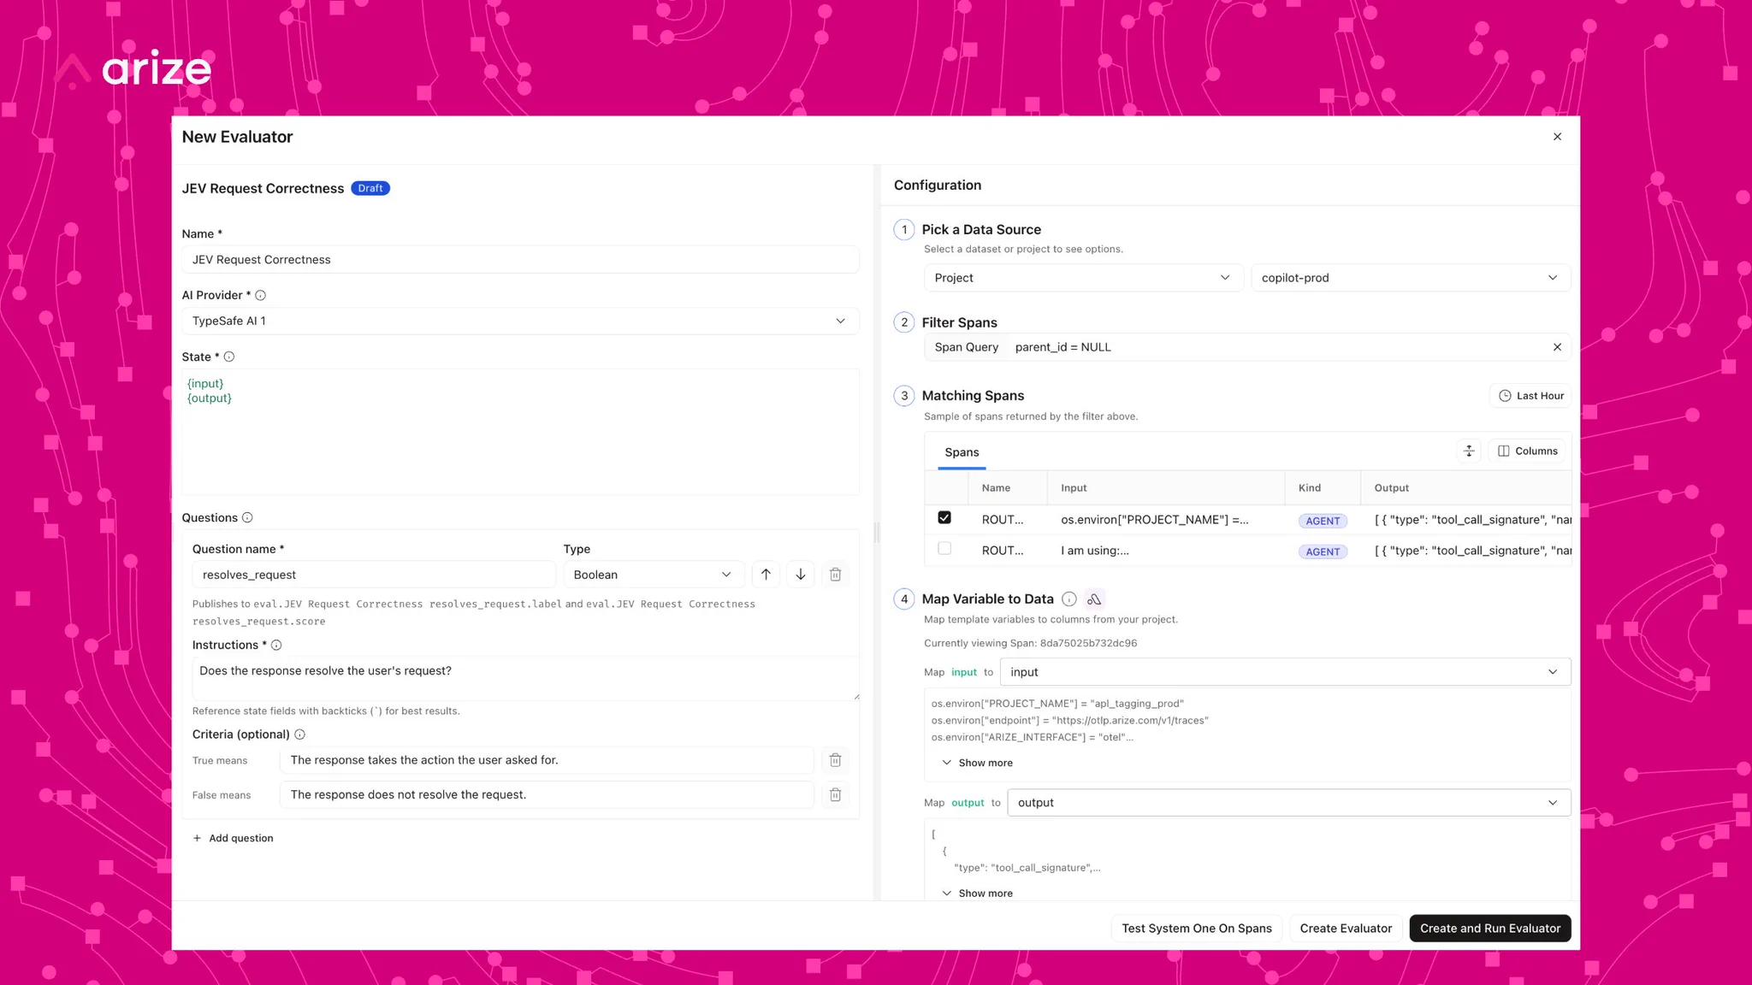The image size is (1752, 985).
Task: Click the Create Evaluator button
Action: click(x=1346, y=929)
